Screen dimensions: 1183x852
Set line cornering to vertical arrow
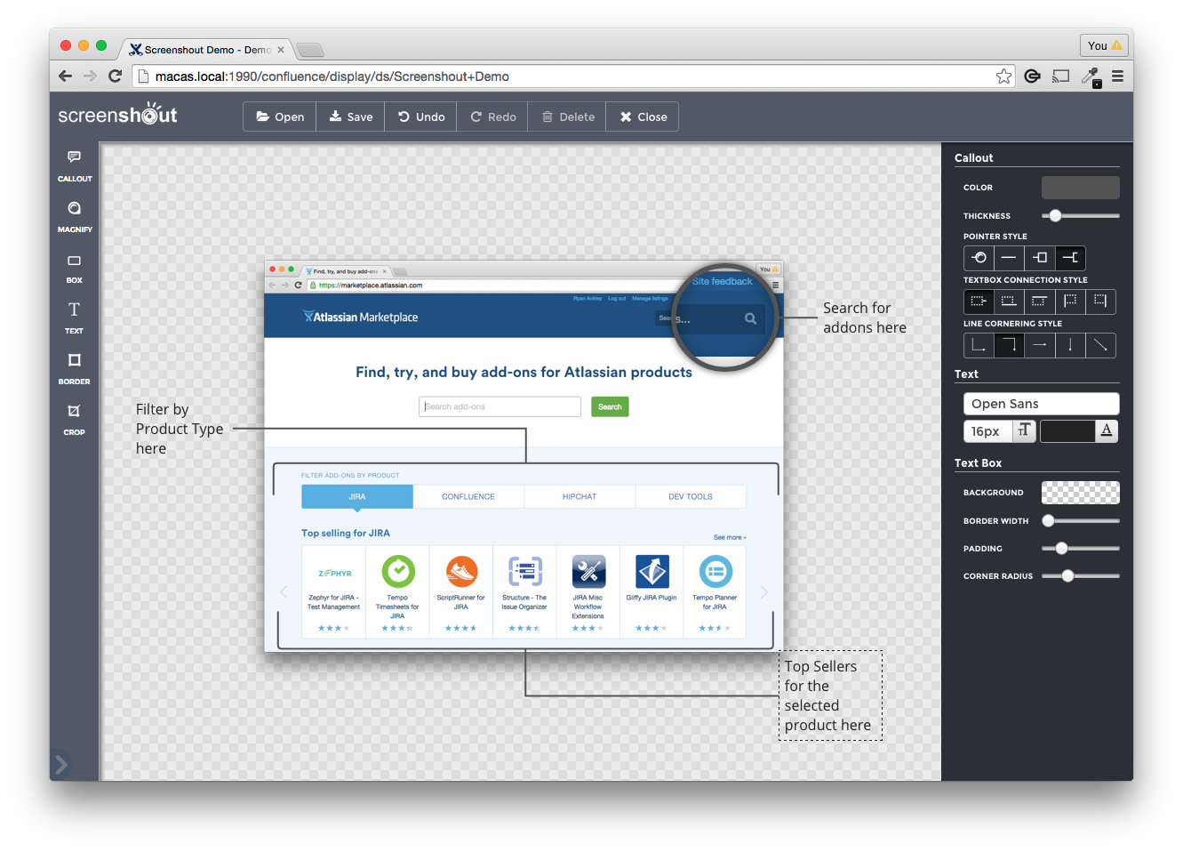tap(1070, 345)
